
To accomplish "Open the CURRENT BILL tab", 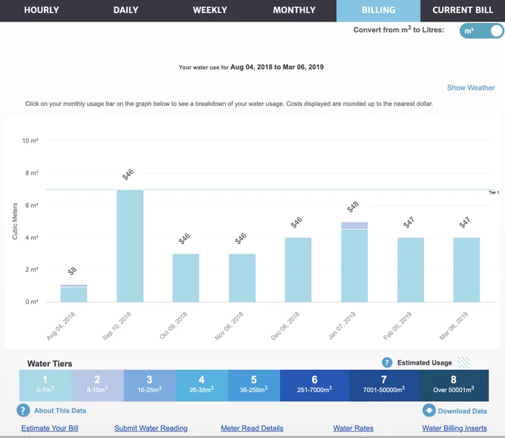I will pos(463,10).
